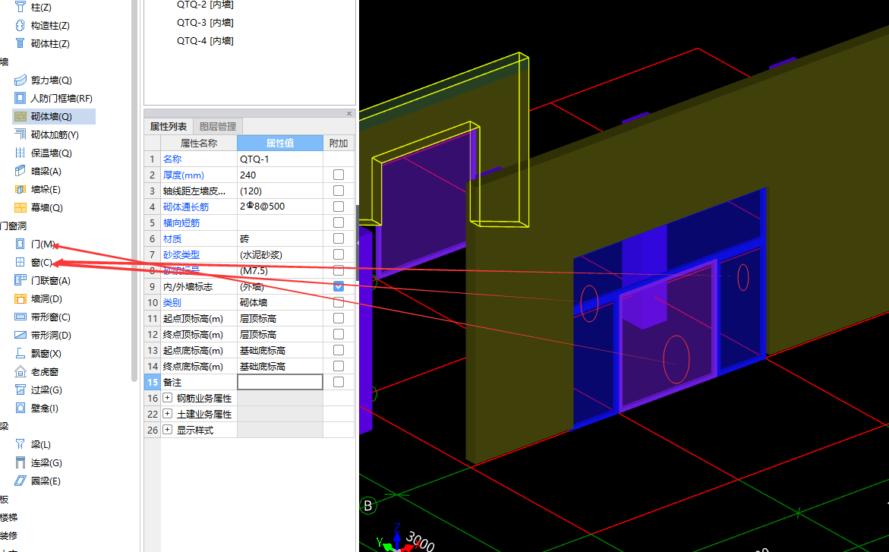The image size is (889, 552).
Task: Click the 附加 column header
Action: click(x=339, y=143)
